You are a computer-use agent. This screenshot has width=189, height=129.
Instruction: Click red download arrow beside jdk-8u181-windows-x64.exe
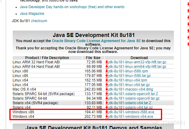(x=107, y=117)
